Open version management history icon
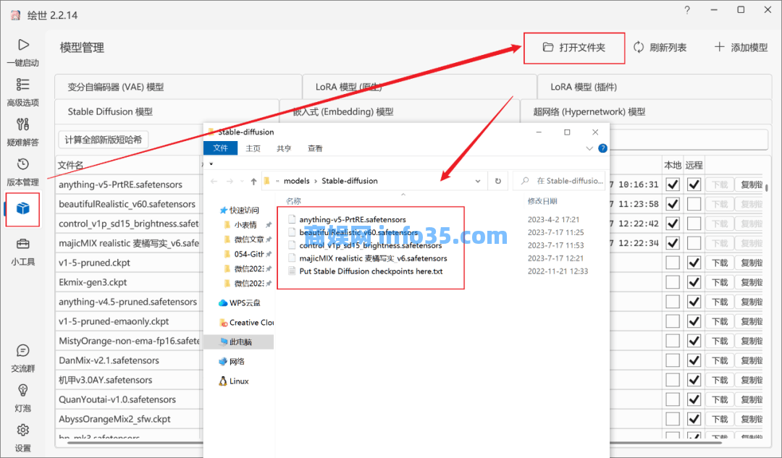This screenshot has width=782, height=458. (22, 164)
